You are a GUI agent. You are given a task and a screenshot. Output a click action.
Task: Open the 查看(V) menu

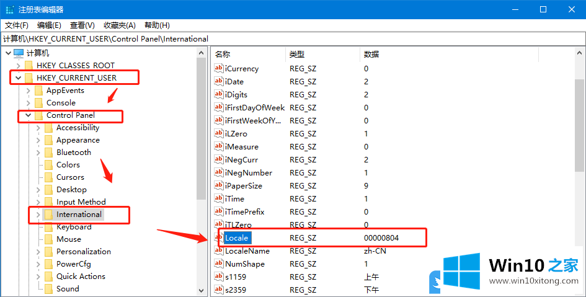click(x=82, y=25)
